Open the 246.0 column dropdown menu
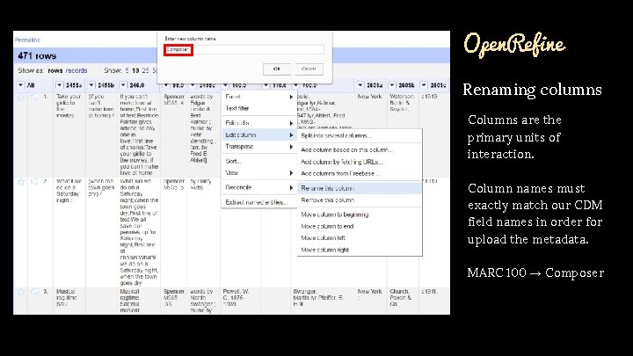Viewport: 633px width, 356px height. pyautogui.click(x=123, y=85)
